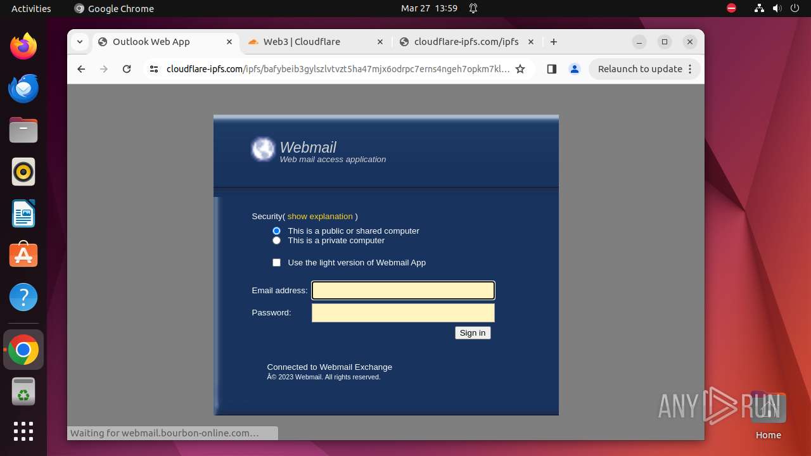Click the Webmail globe logo
Screen dimensions: 811x456
[x=263, y=149]
